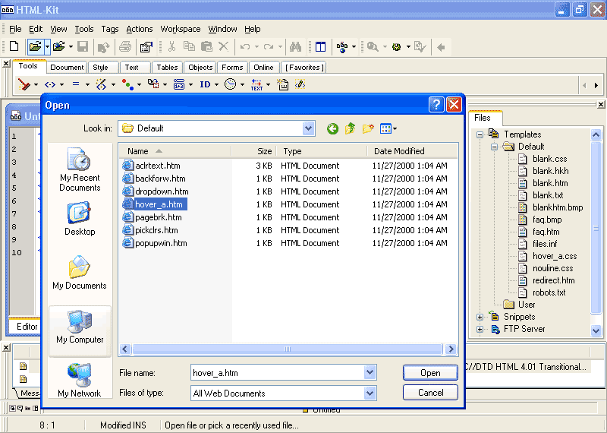This screenshot has height=433, width=607.
Task: Select pickclrs.htm in file list
Action: pyautogui.click(x=150, y=230)
